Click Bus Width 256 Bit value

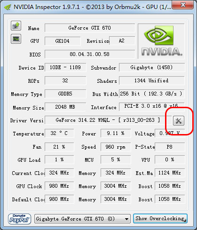[152, 94]
